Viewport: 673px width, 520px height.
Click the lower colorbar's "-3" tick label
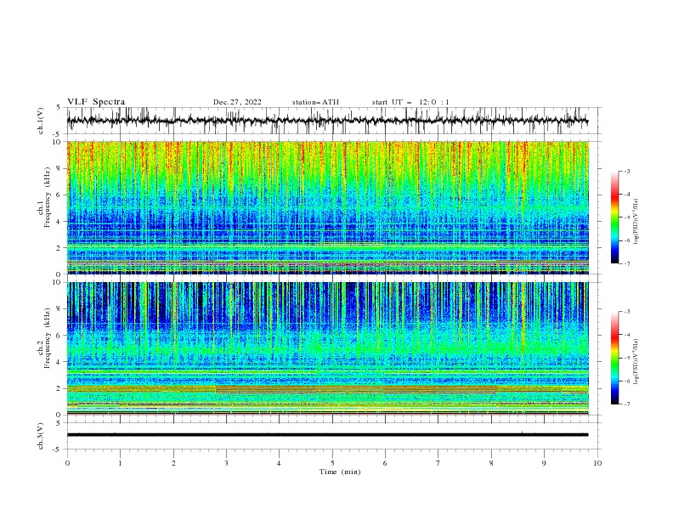[x=627, y=312]
